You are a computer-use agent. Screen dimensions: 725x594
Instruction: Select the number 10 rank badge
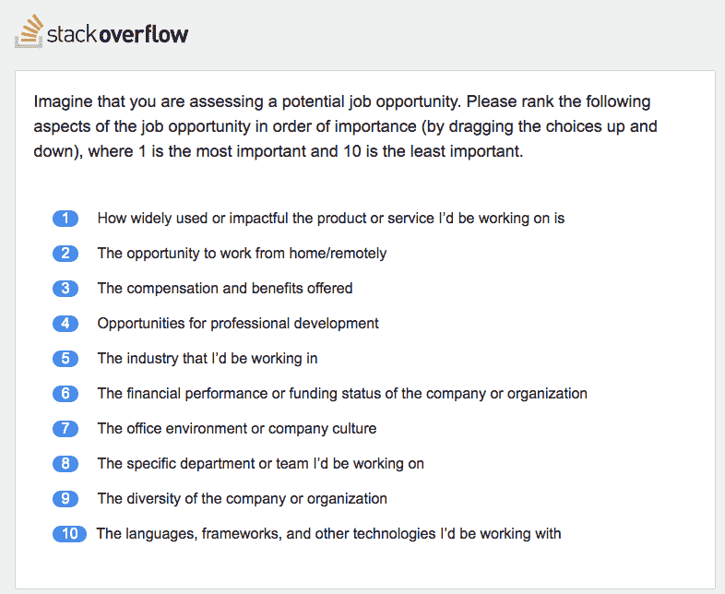click(69, 534)
